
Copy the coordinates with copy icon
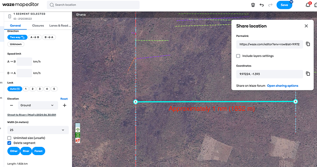coord(308,74)
